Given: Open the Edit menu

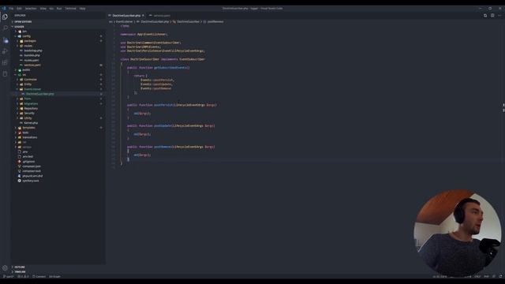Looking at the screenshot, I should [19, 9].
